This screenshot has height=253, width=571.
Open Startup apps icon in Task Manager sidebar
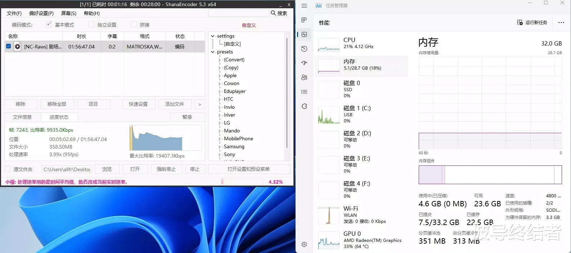304,63
